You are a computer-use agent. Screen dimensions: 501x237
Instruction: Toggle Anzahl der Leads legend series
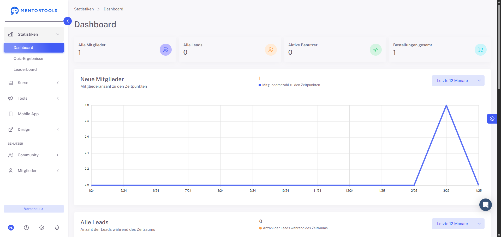[x=293, y=228]
